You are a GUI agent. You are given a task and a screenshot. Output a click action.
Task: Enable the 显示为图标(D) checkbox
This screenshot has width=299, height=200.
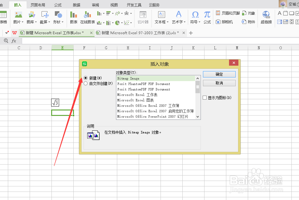coord(204,98)
